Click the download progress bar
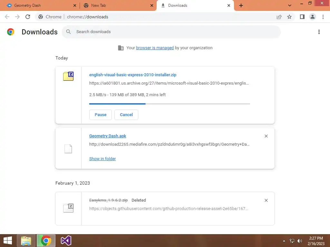 170,104
